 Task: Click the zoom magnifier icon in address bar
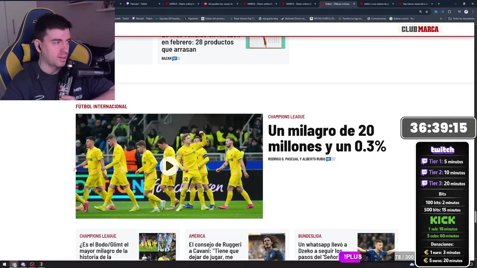tap(421, 12)
